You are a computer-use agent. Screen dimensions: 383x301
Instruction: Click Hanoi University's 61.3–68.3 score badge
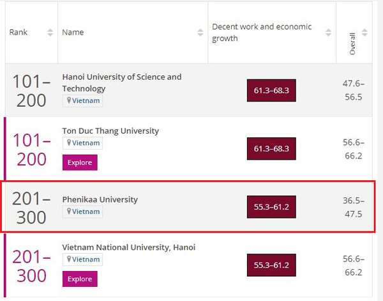point(271,91)
